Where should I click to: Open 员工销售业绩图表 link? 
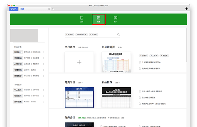click(x=149, y=97)
